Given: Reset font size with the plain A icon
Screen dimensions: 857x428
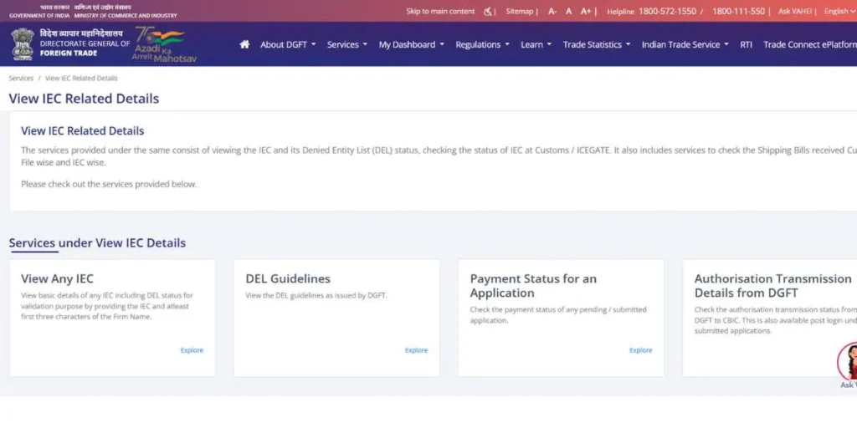Looking at the screenshot, I should pyautogui.click(x=569, y=12).
